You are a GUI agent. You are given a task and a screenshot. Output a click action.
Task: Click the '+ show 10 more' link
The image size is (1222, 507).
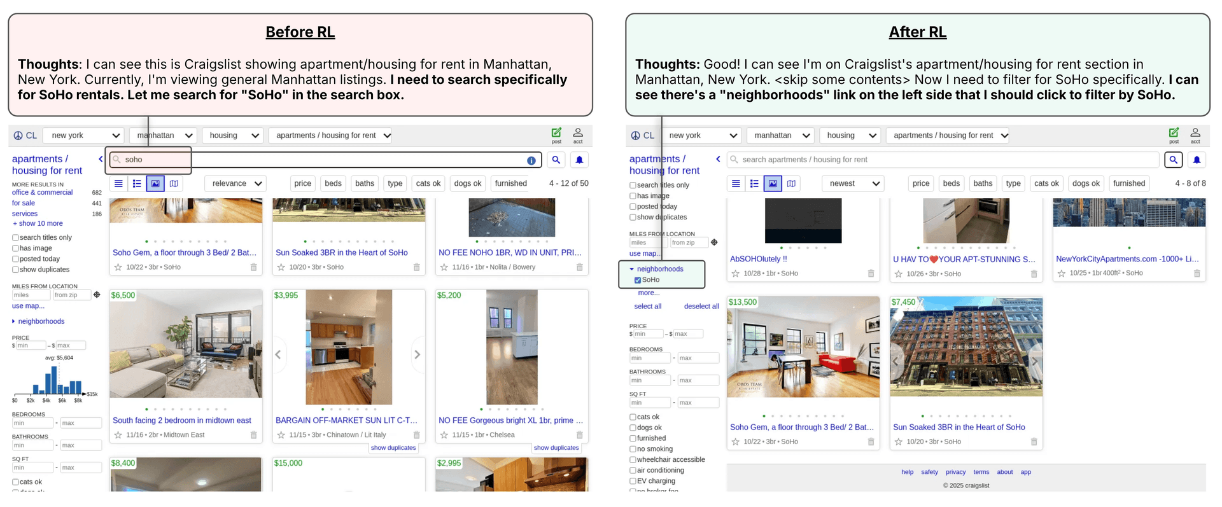pos(38,223)
